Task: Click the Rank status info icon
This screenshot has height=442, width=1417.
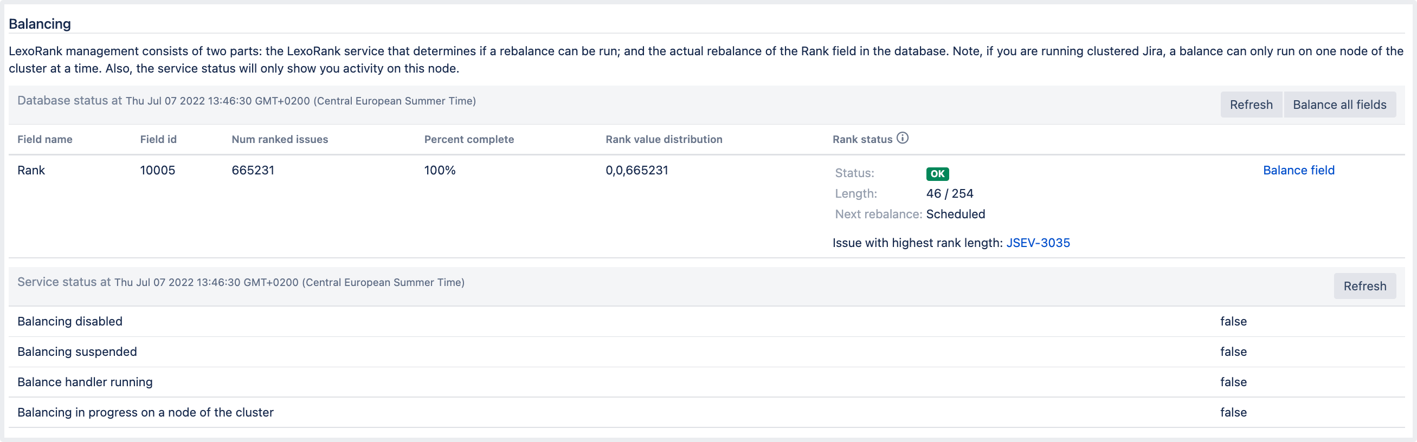Action: click(x=902, y=138)
